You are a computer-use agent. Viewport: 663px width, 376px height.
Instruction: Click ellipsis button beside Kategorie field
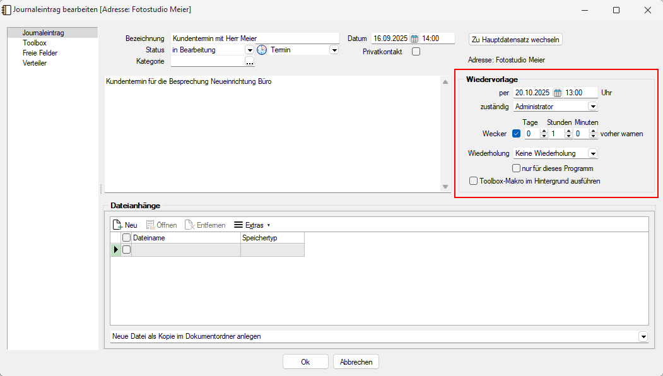click(x=249, y=61)
